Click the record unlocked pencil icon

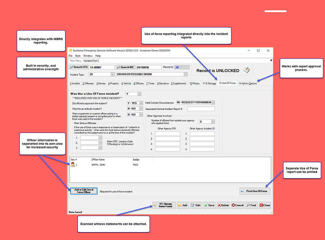(247, 70)
